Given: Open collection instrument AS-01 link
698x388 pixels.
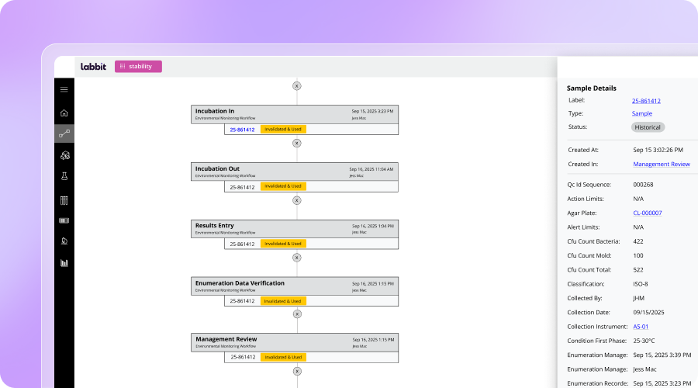Looking at the screenshot, I should click(641, 327).
